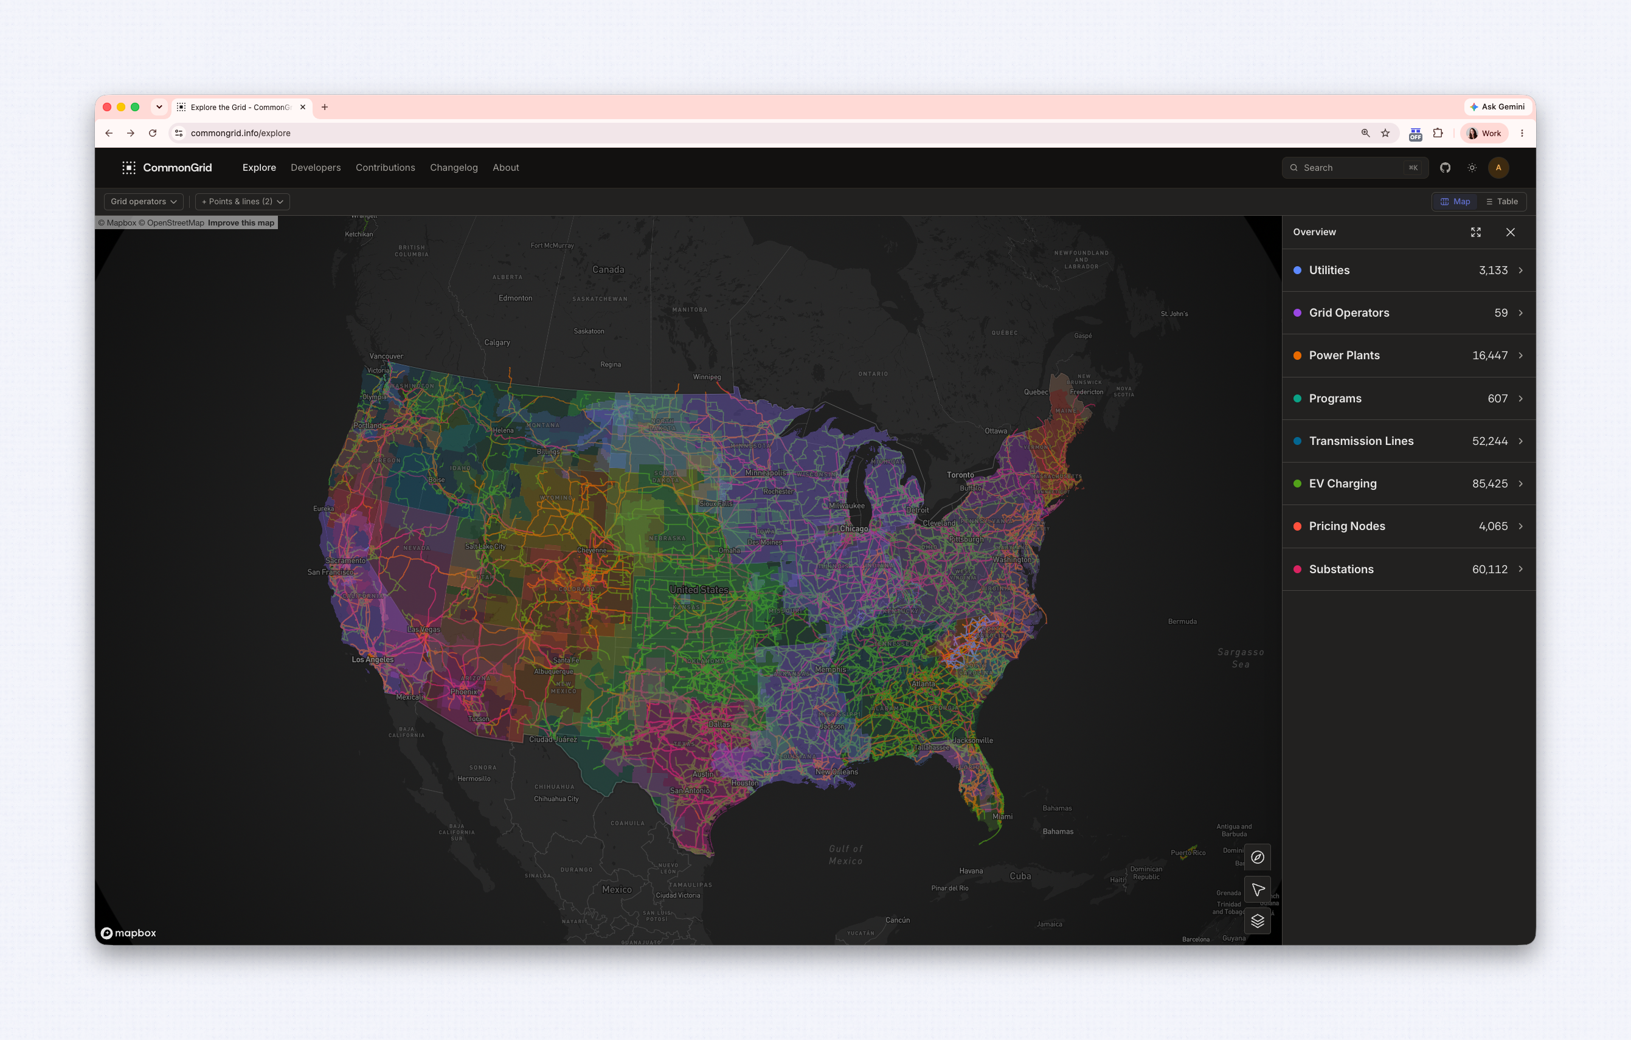
Task: Click the browser back arrow
Action: (x=109, y=133)
